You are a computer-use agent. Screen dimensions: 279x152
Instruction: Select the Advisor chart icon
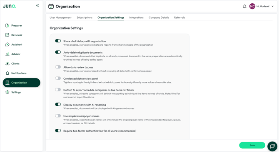tap(7, 54)
